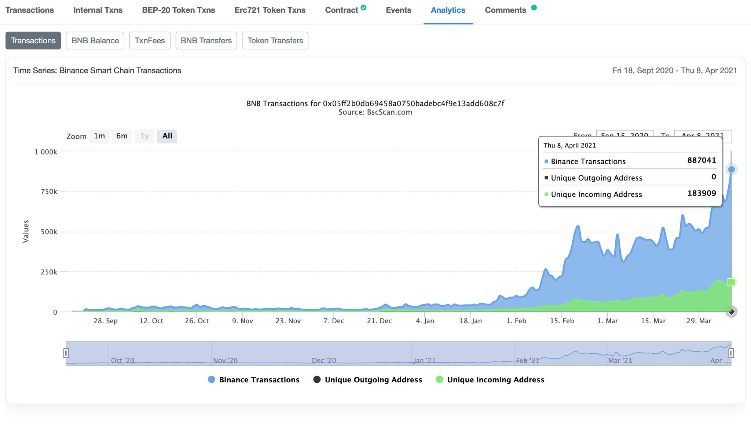Click the Values y-axis title
751x433 pixels.
(26, 231)
